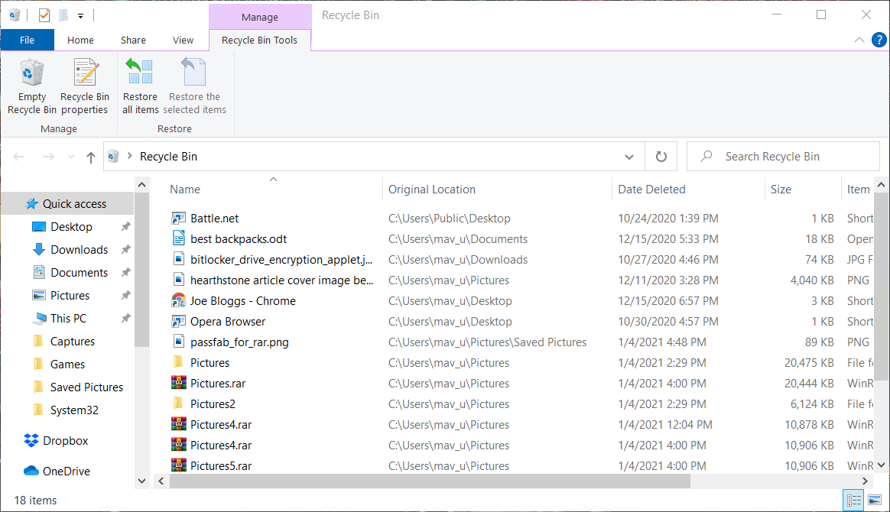Select the Pictures folder row name
Viewport: 890px width, 512px height.
pos(210,363)
